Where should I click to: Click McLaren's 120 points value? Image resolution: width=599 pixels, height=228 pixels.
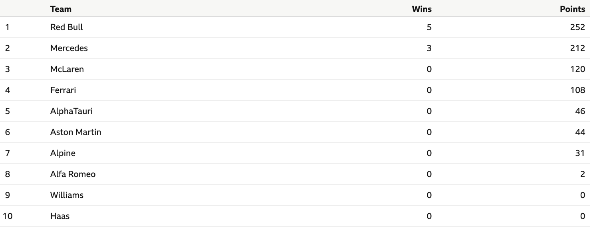coord(578,69)
